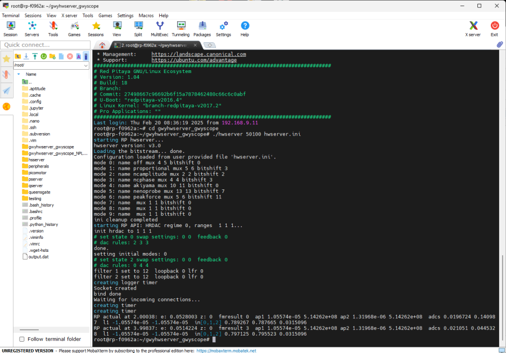Expand the /root/ path dropdown

pyautogui.click(x=86, y=65)
